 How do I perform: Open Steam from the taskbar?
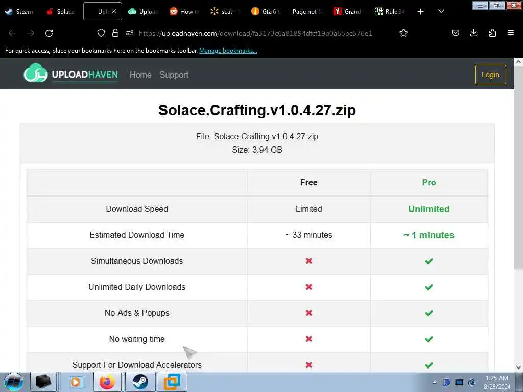pyautogui.click(x=140, y=382)
